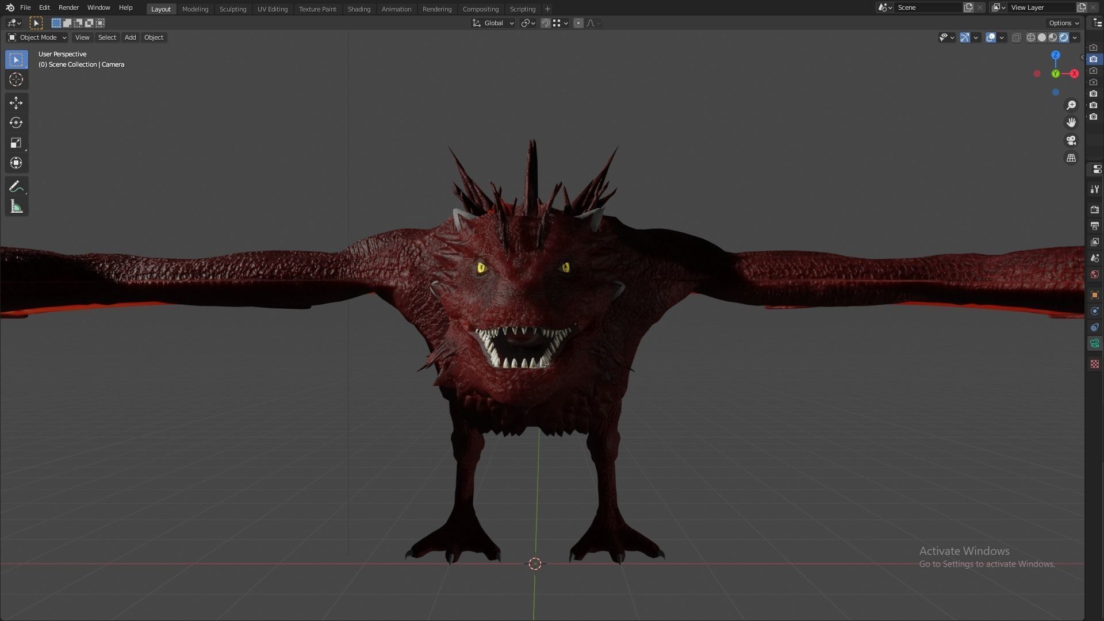1104x621 pixels.
Task: Expand the shading options dropdown arrow
Action: pyautogui.click(x=1075, y=37)
